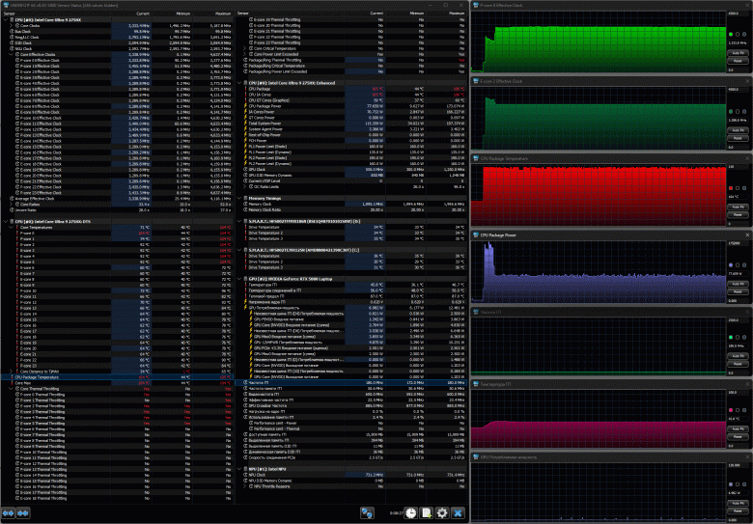Click title icon of P-core 0 Effective Clock graph
The image size is (753, 524).
click(x=476, y=5)
